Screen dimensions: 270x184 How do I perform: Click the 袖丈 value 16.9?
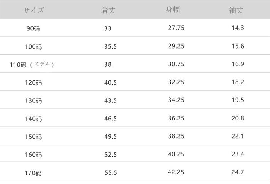coord(237,64)
